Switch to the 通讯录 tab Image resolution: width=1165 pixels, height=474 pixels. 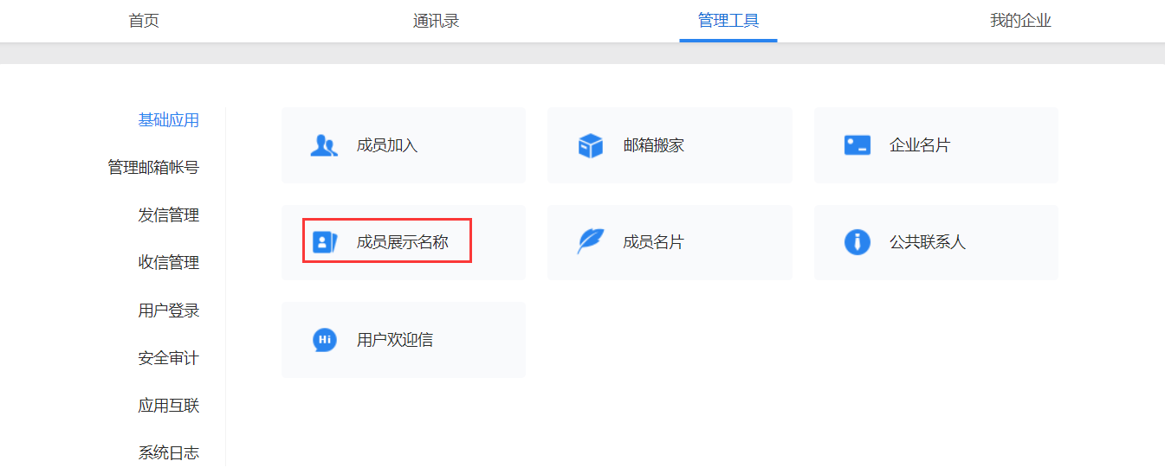[436, 21]
